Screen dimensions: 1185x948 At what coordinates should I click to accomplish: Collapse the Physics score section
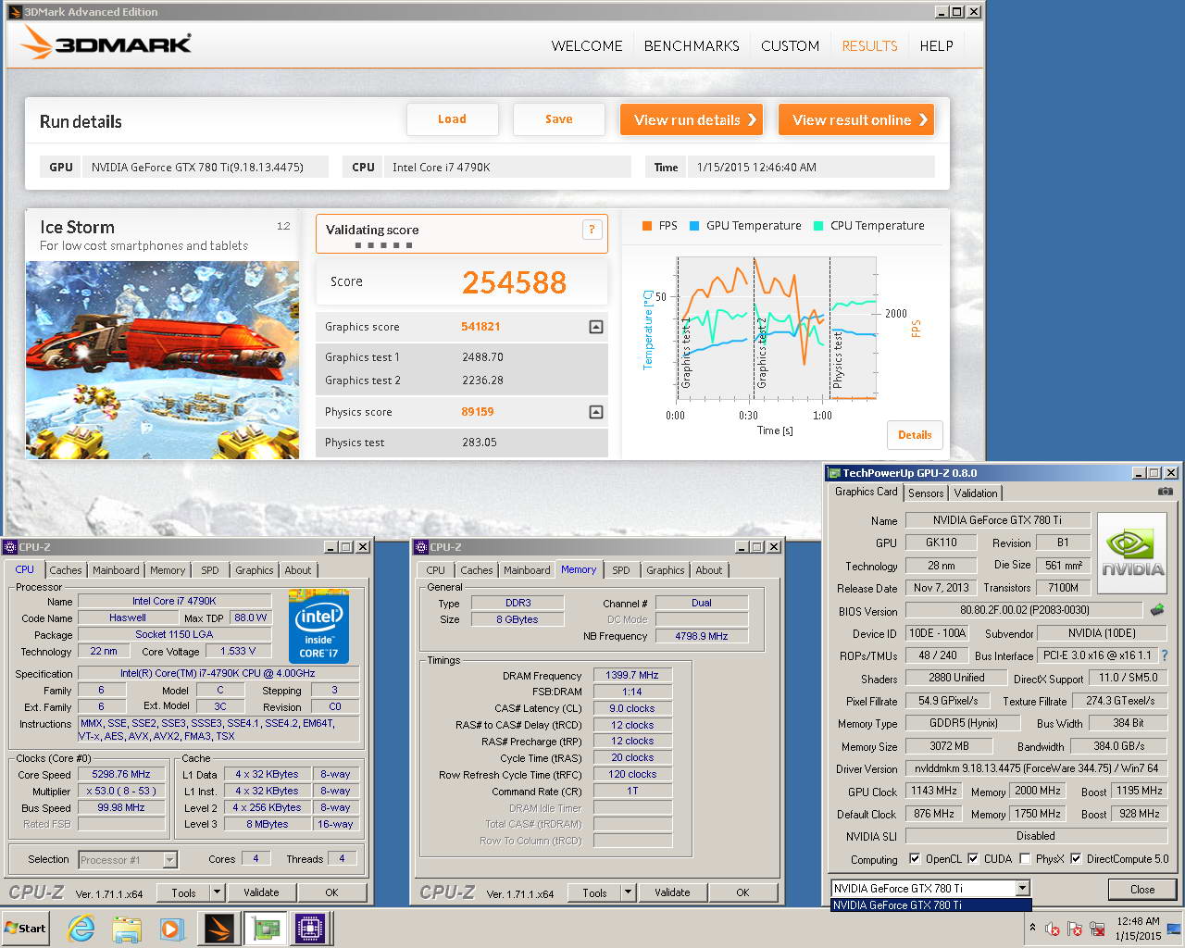click(596, 412)
